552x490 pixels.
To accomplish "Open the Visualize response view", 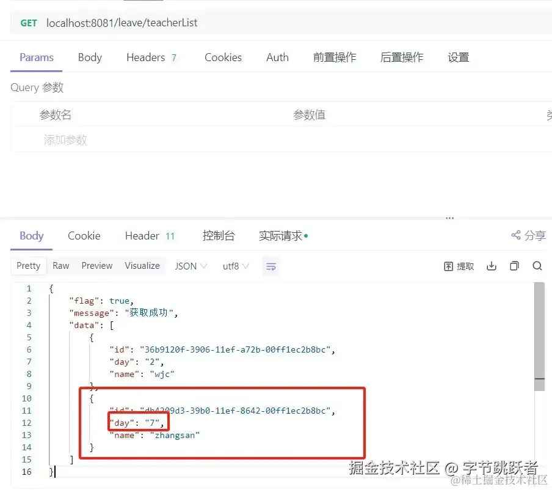I will click(142, 266).
